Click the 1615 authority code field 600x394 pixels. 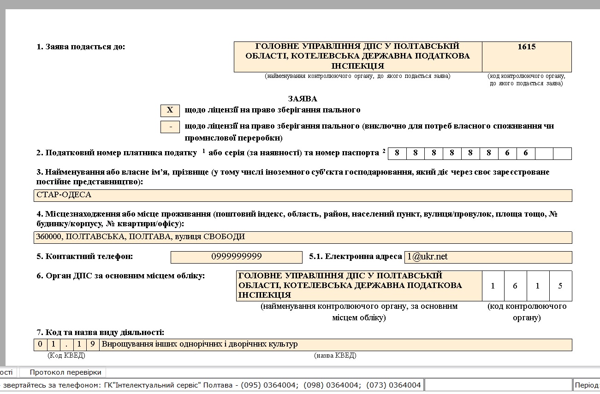(526, 57)
